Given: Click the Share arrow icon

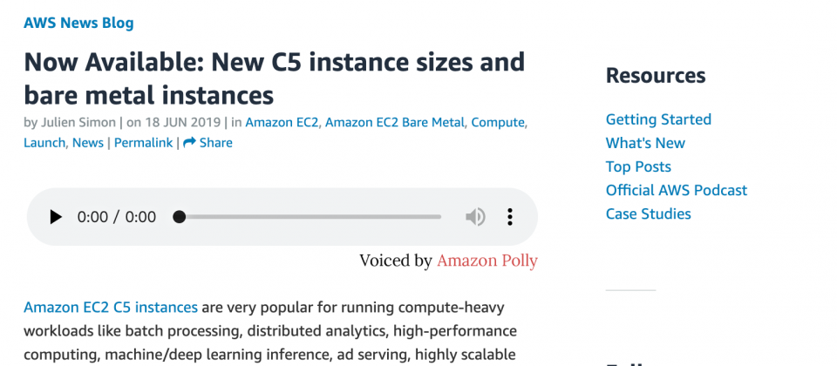Looking at the screenshot, I should tap(189, 142).
